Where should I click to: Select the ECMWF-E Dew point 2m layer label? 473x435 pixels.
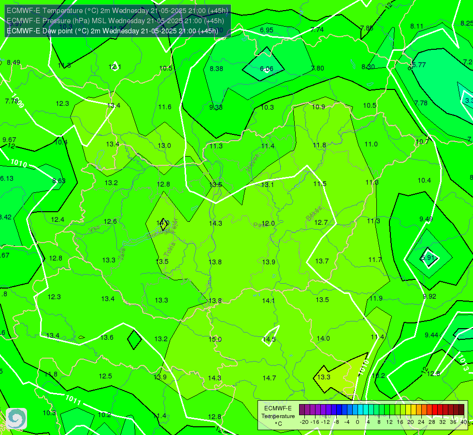(x=112, y=31)
